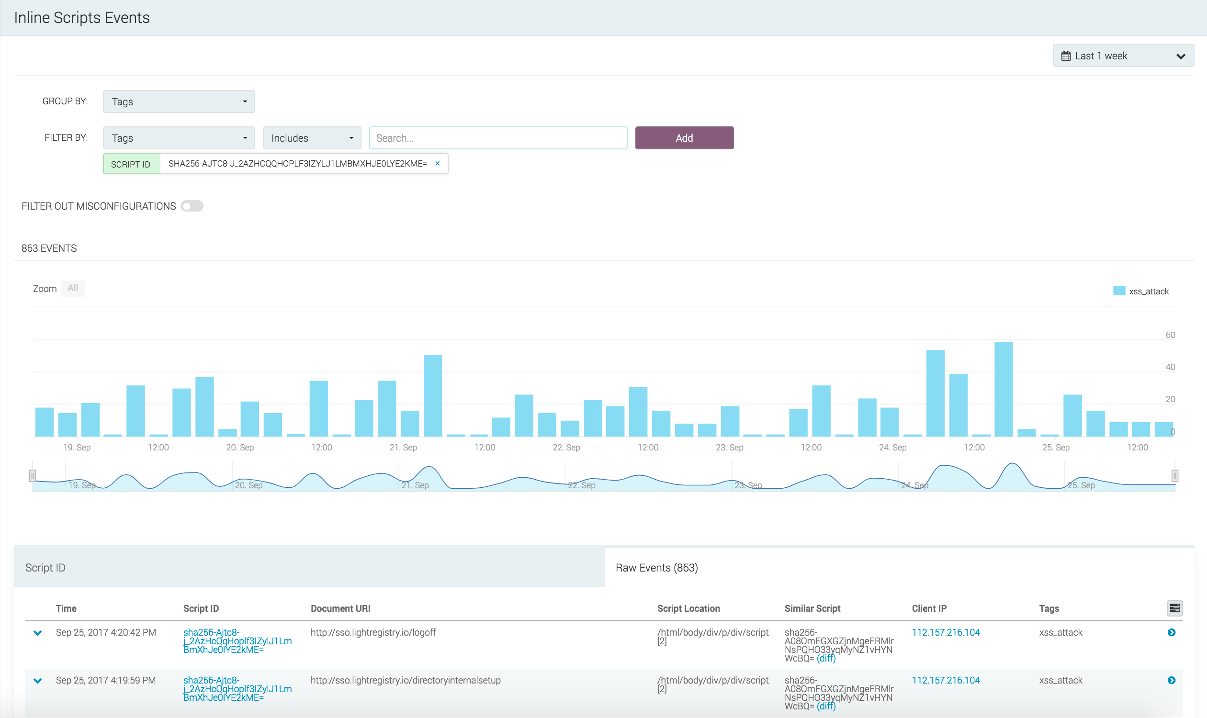Open the table column settings icon

point(1174,608)
